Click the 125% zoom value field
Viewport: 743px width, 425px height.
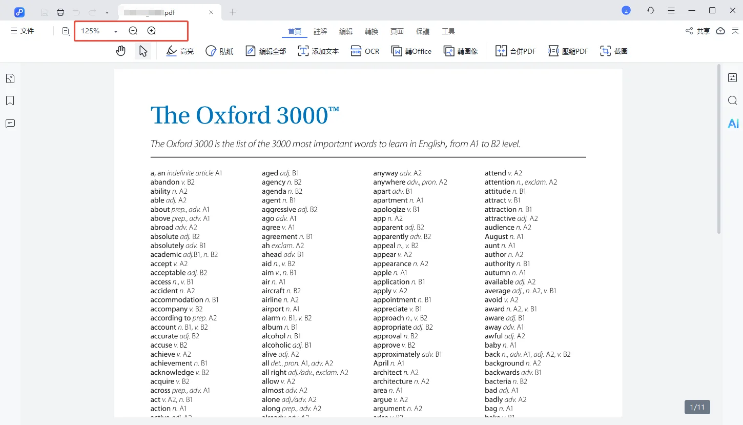tap(90, 31)
